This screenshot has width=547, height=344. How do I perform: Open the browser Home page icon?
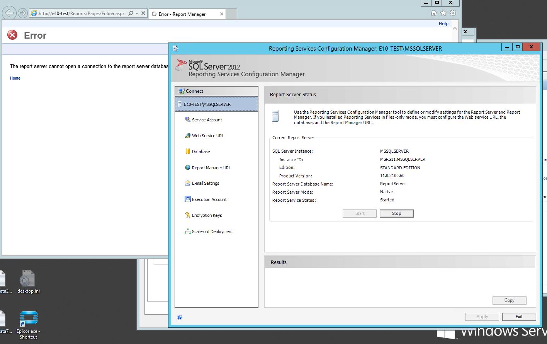click(x=434, y=13)
